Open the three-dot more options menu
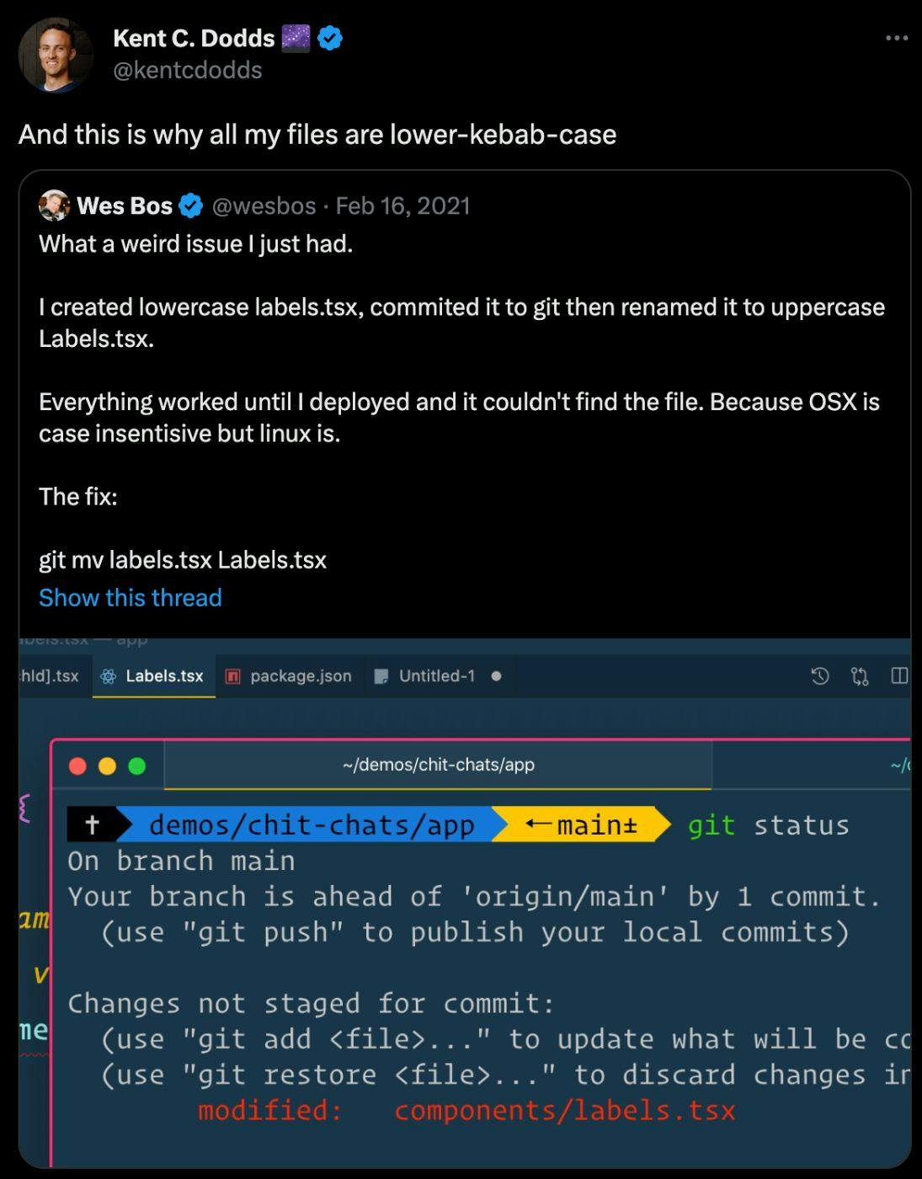The image size is (922, 1179). coord(897,38)
